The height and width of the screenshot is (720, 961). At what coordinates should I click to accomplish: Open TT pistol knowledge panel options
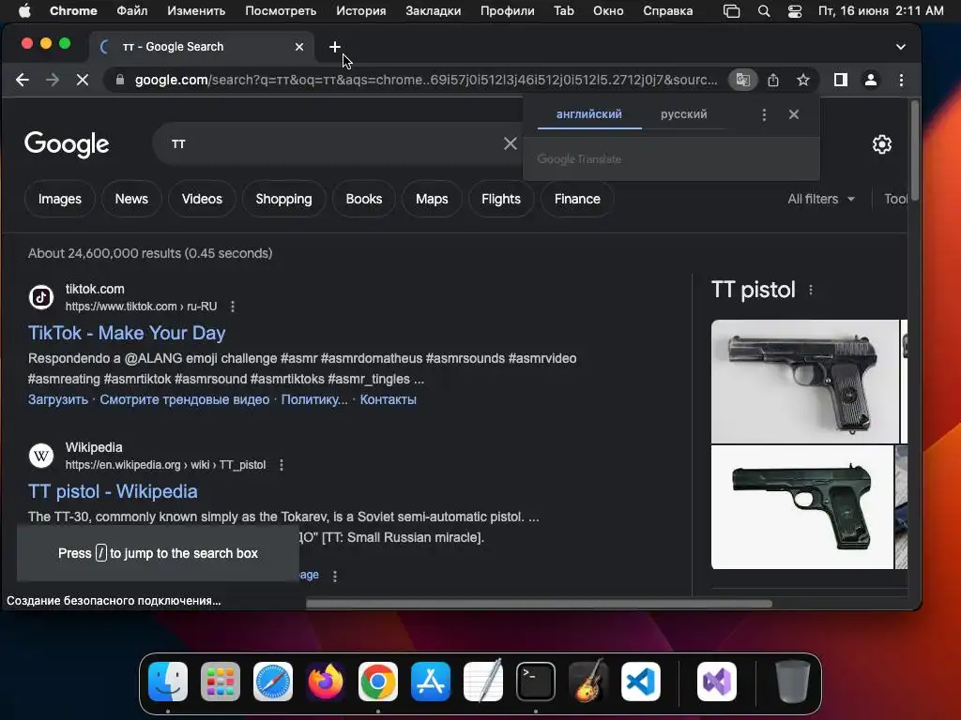[x=810, y=291]
